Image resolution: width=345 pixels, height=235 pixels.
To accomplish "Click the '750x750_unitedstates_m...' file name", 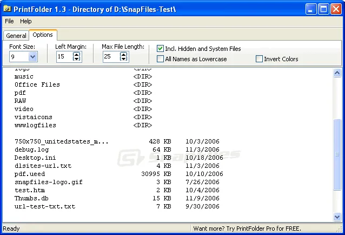I will tap(62, 141).
